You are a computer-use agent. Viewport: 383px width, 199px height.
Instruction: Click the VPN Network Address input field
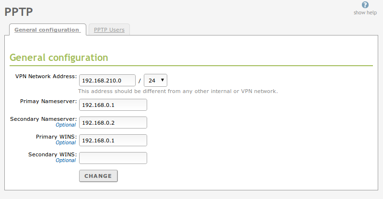107,80
